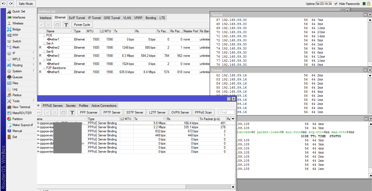Click the comment icon in Interface List toolbar

[x=57, y=25]
